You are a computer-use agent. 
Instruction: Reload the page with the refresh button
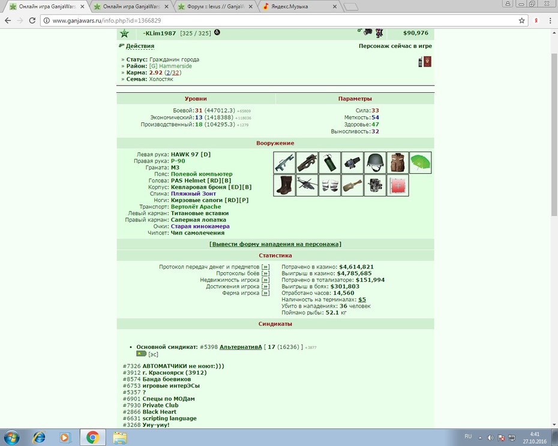point(32,20)
